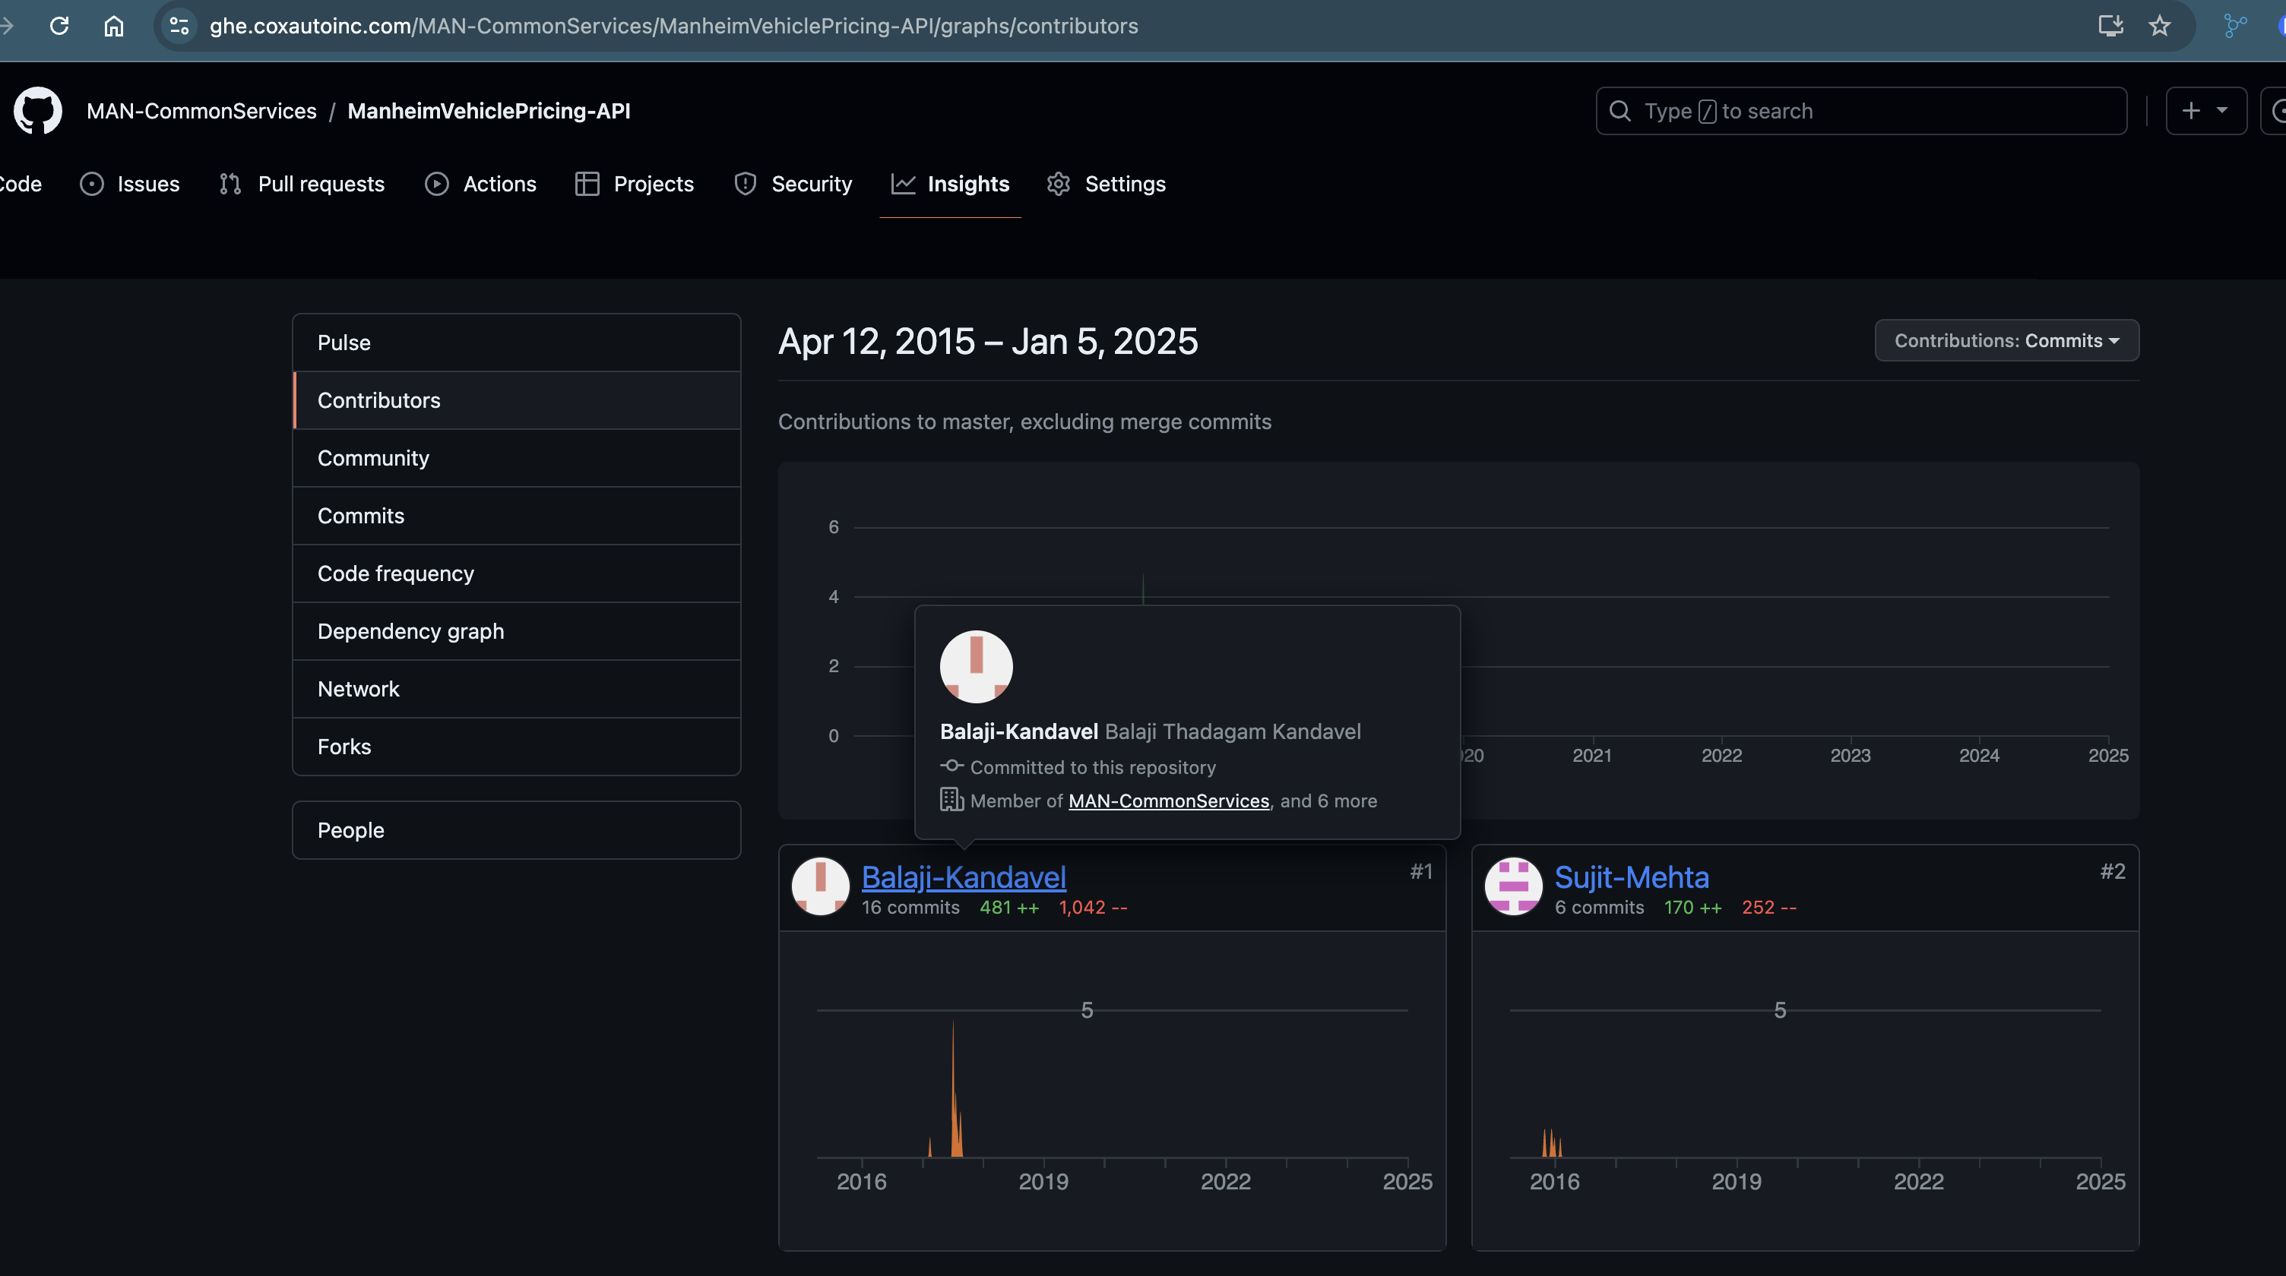Open Commits in the insights sidebar
Image resolution: width=2286 pixels, height=1276 pixels.
click(x=517, y=515)
